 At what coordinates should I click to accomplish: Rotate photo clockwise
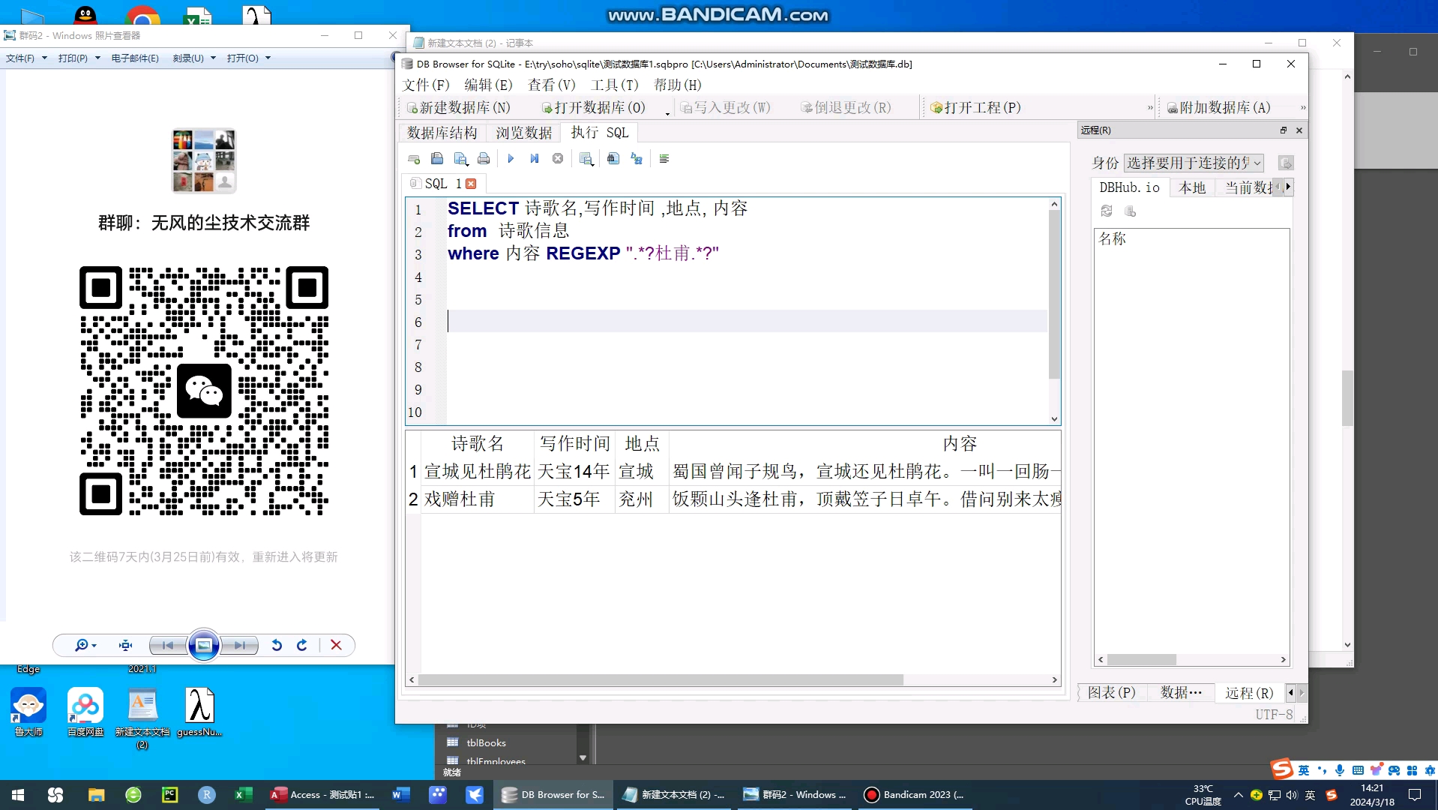[302, 645]
